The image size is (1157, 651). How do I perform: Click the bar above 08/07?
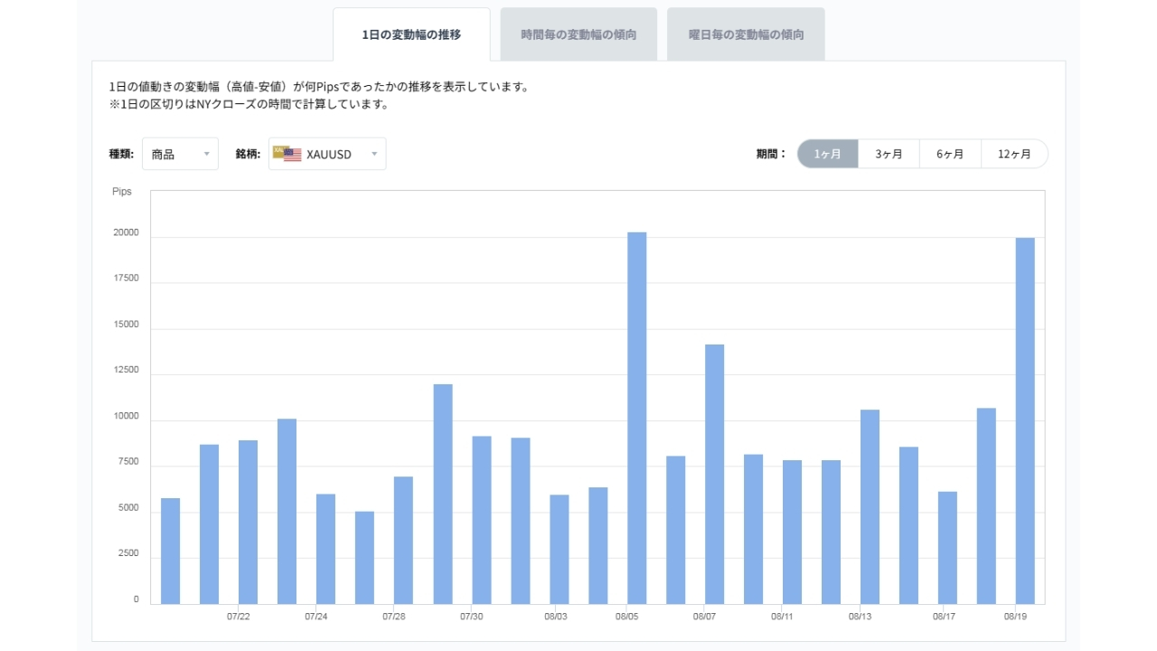click(714, 474)
